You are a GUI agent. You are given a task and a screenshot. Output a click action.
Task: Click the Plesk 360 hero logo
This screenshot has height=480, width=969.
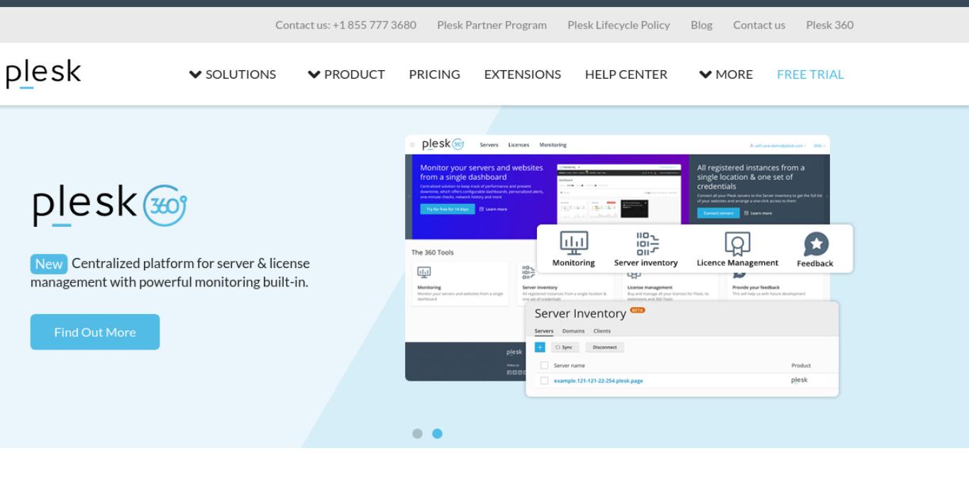point(109,205)
